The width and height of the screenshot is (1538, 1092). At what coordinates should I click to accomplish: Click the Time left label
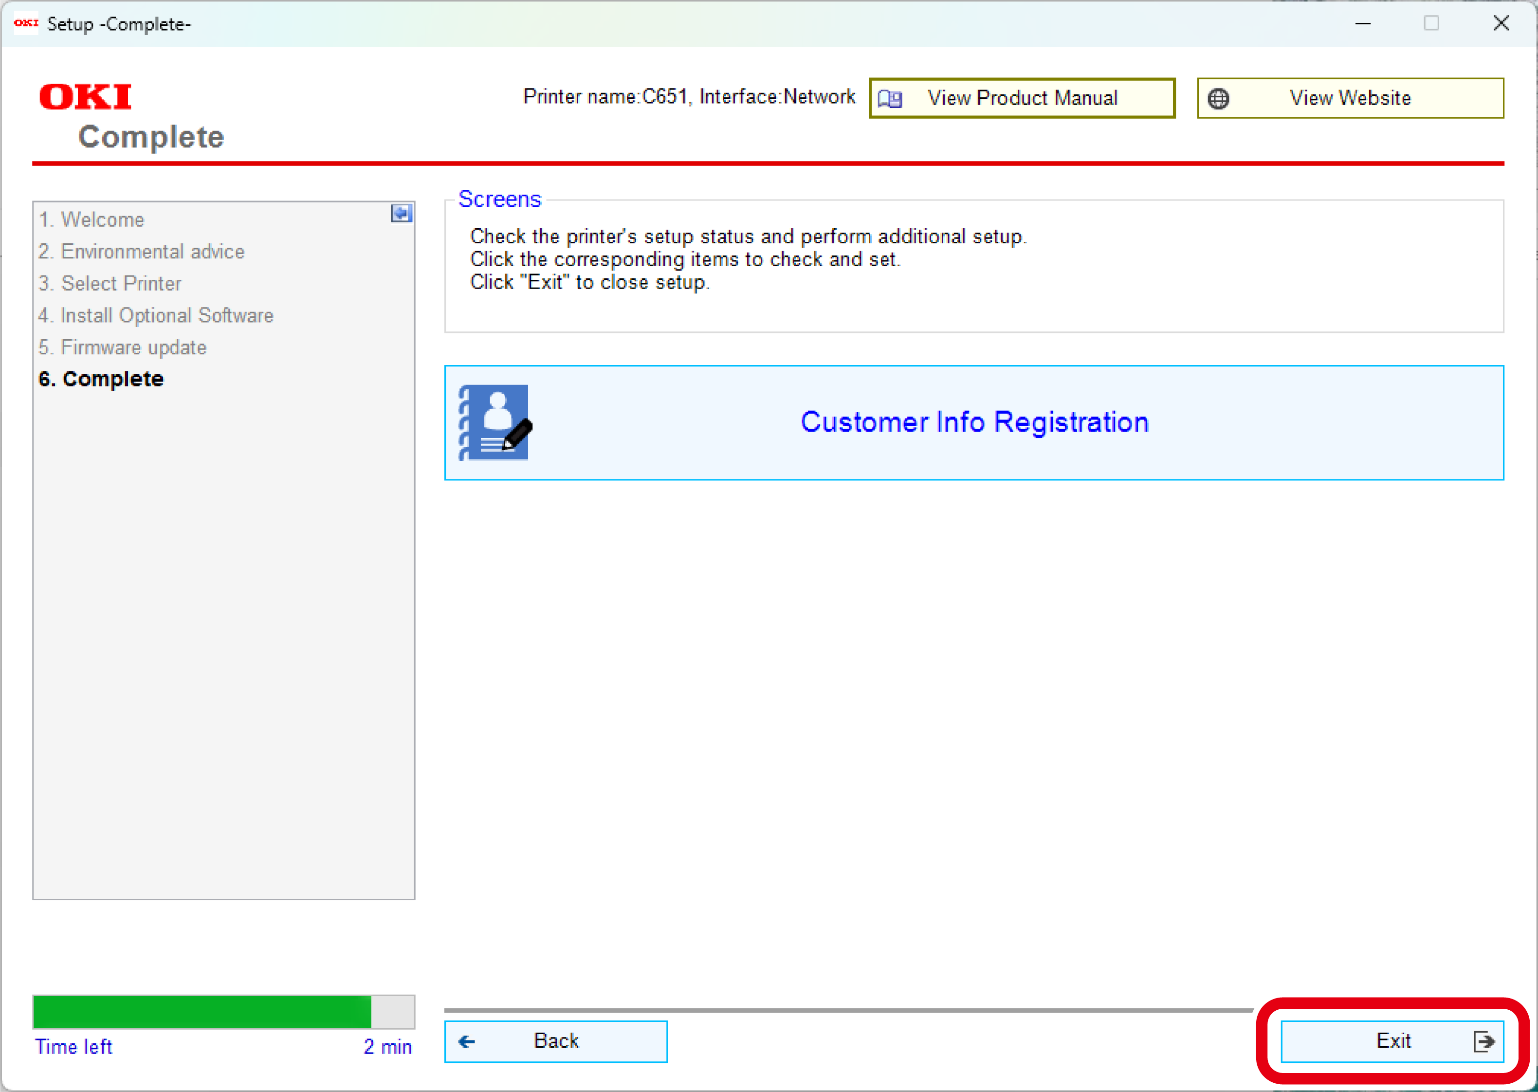(73, 1046)
